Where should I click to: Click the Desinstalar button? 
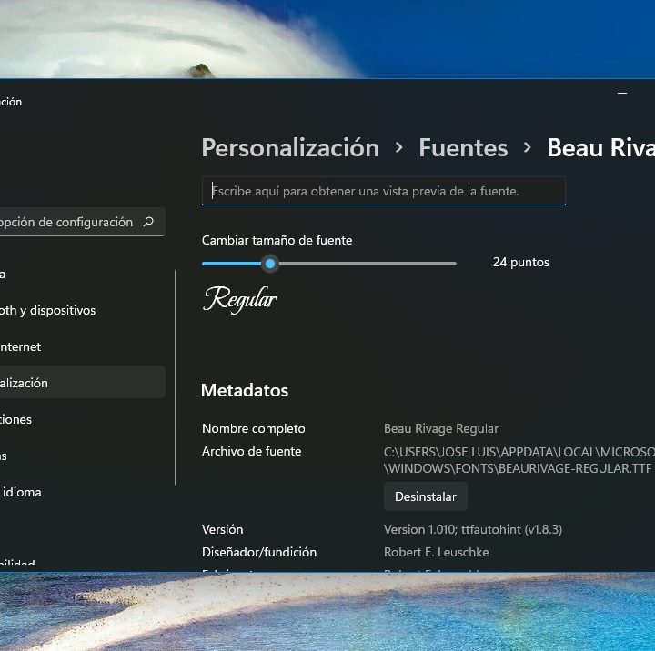(425, 496)
